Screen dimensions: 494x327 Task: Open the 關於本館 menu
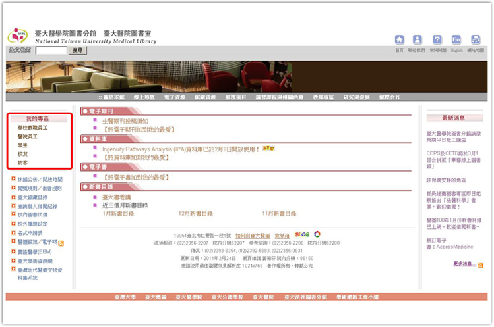pos(113,97)
